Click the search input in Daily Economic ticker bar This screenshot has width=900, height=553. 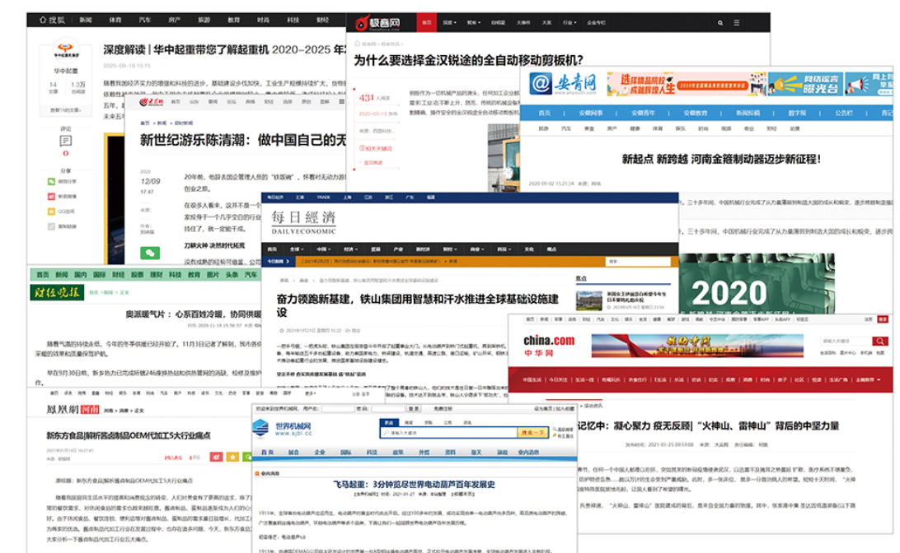point(638,262)
